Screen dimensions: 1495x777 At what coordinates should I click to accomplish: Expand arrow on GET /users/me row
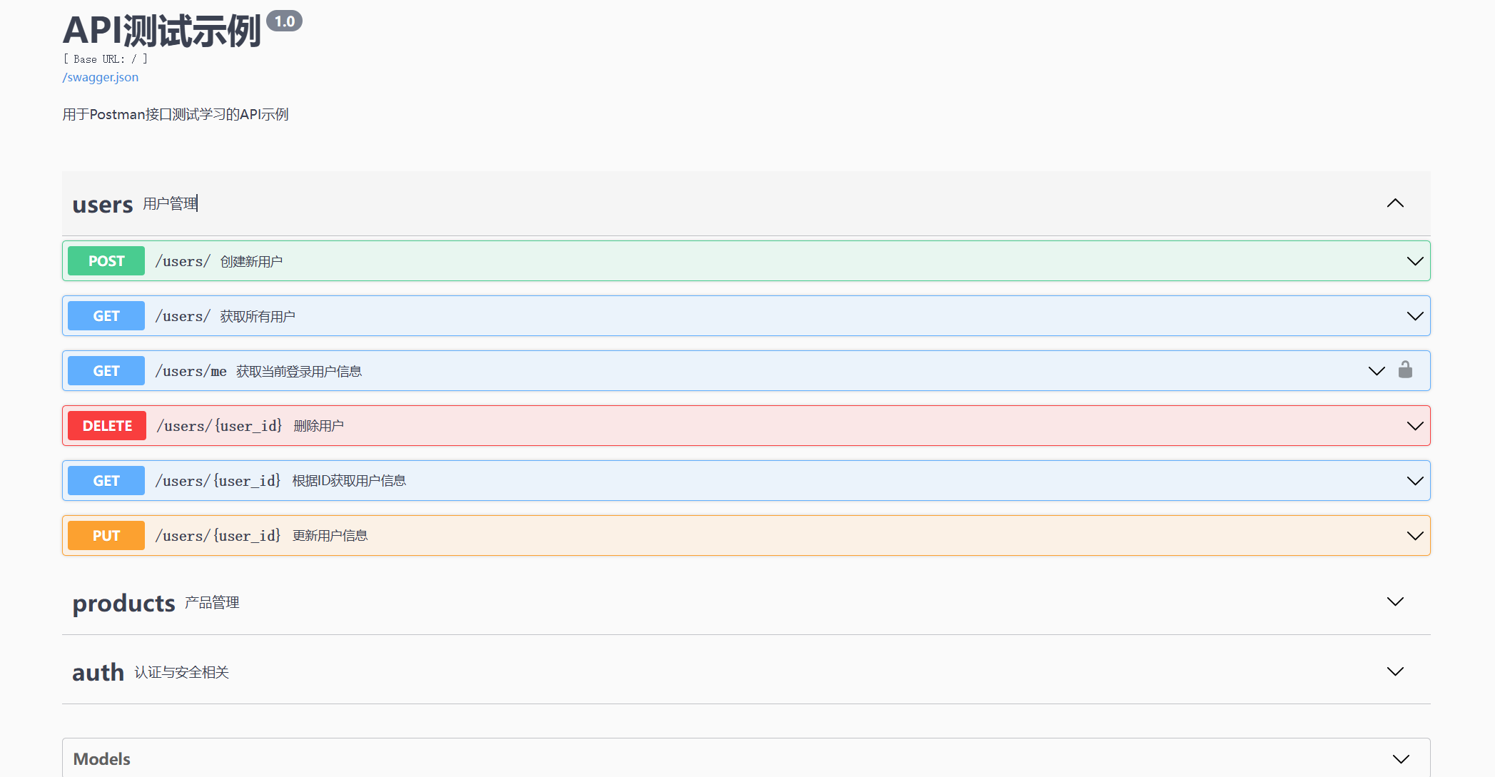[1377, 371]
